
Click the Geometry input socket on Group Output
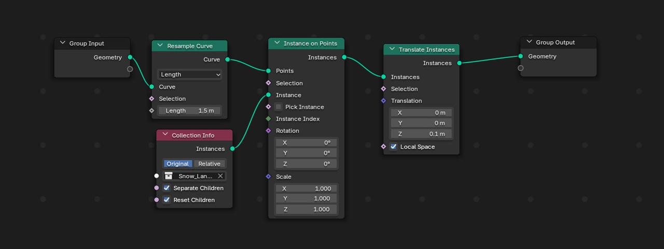coord(520,56)
